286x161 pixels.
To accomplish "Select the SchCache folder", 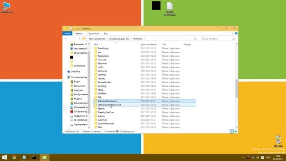I will pos(102,71).
